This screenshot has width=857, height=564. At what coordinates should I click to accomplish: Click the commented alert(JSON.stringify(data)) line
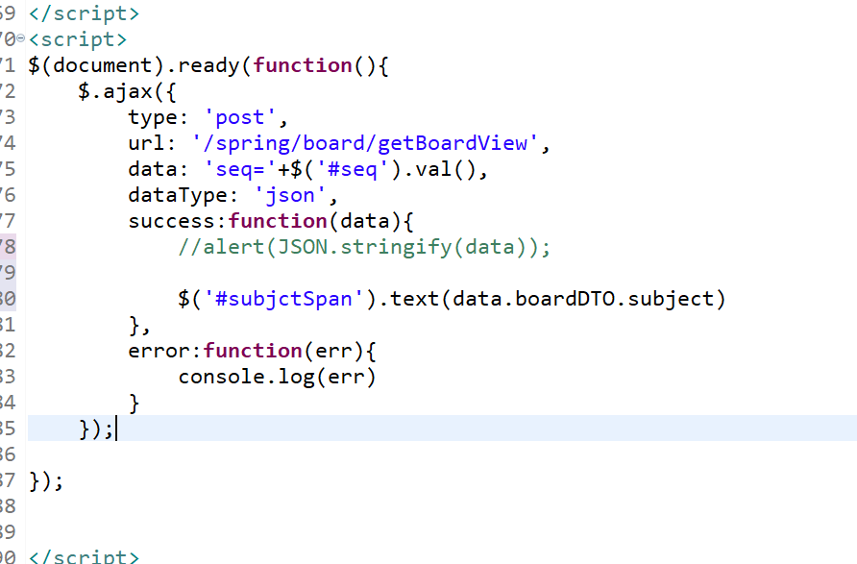(x=364, y=247)
